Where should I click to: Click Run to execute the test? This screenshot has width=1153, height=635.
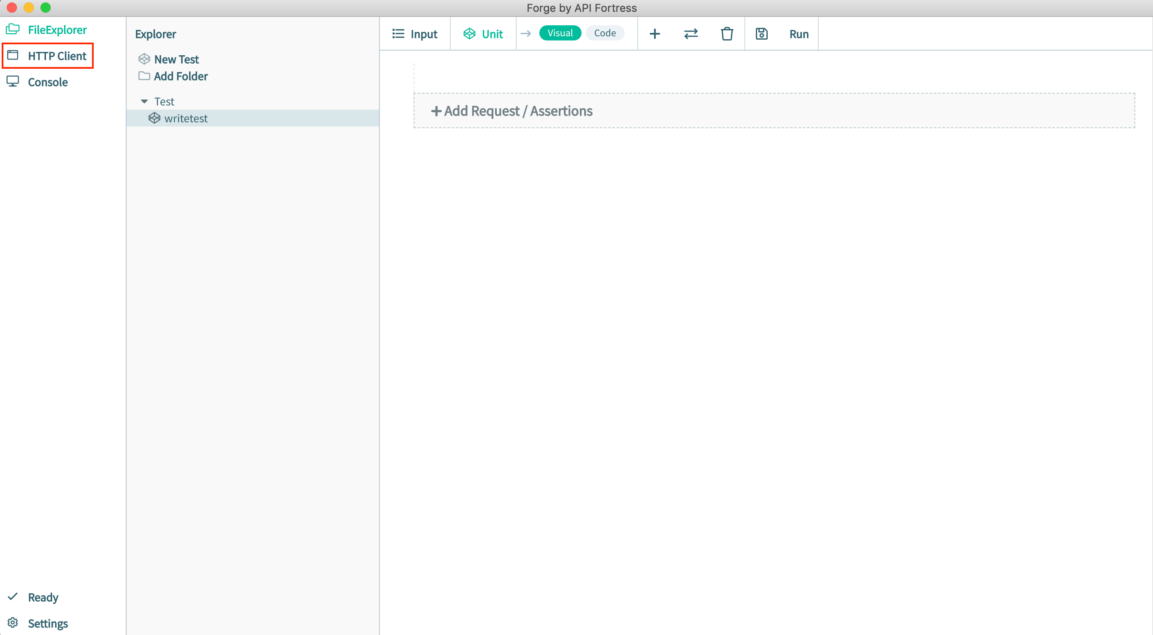[x=798, y=34]
